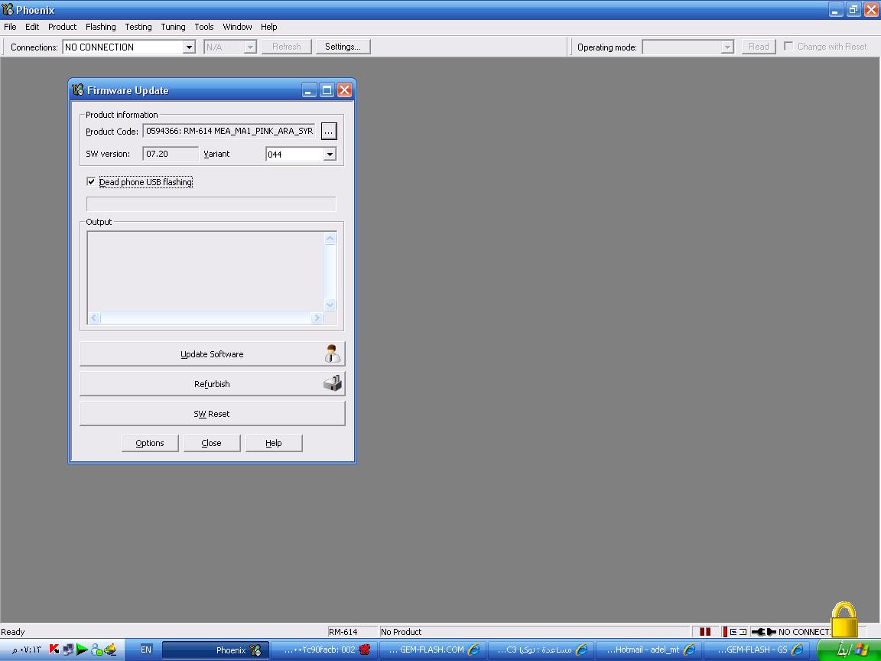Viewport: 881px width, 661px height.
Task: Click the Product Code field
Action: [x=229, y=131]
